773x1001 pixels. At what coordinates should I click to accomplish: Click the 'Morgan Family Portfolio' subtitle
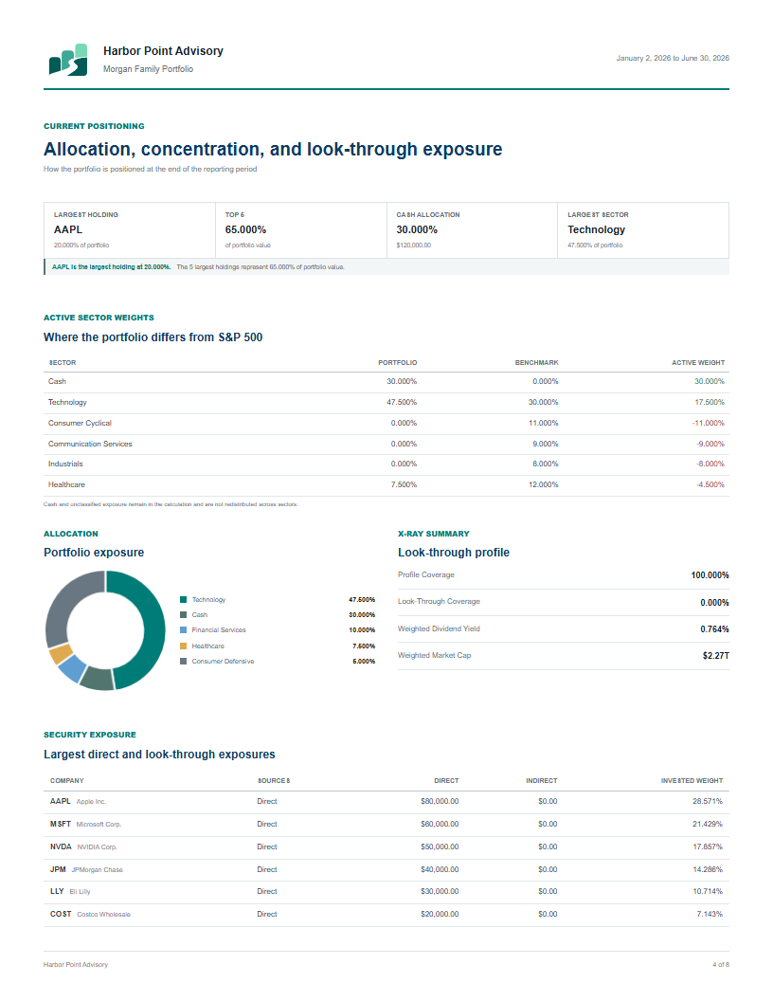coord(148,69)
